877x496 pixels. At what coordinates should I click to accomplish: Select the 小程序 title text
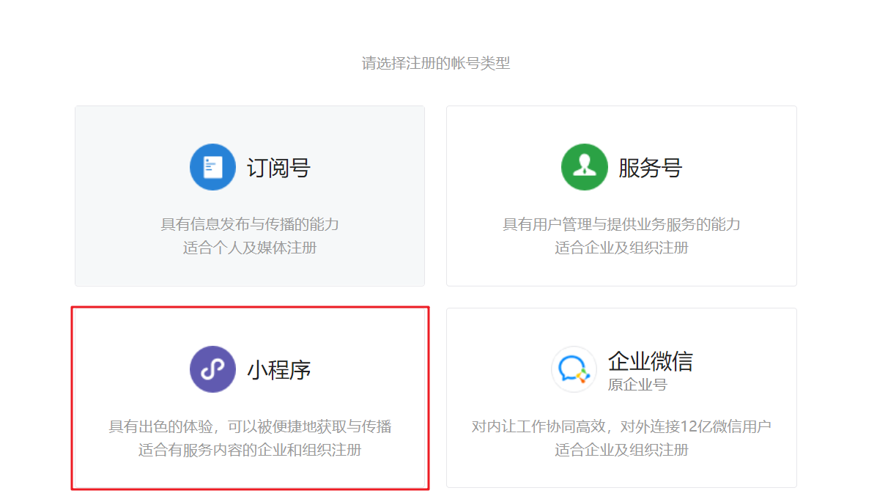click(x=278, y=370)
